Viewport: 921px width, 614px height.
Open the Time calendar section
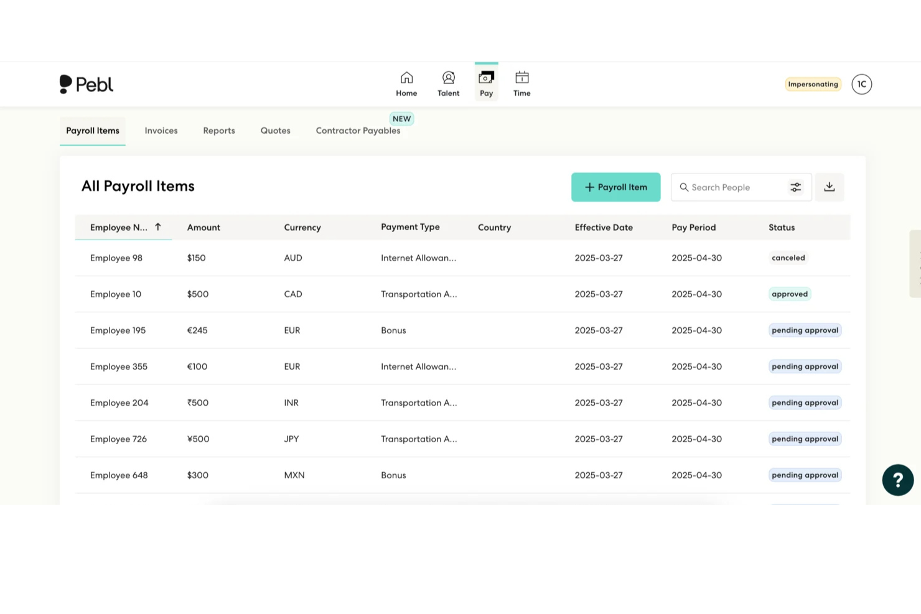tap(521, 84)
